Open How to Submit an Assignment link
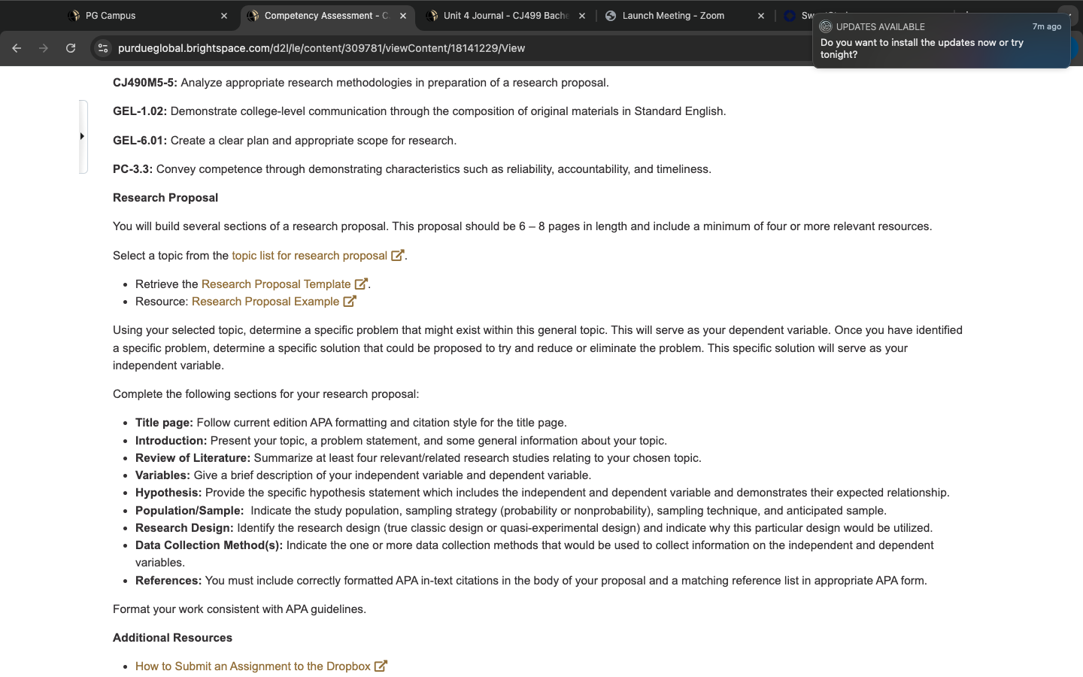Screen dimensions: 1083x677 [253, 666]
